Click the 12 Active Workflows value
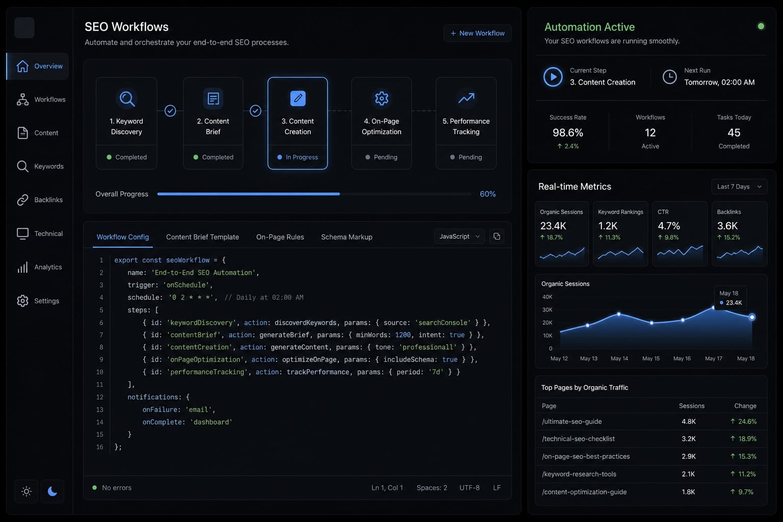The width and height of the screenshot is (783, 522). (x=650, y=133)
